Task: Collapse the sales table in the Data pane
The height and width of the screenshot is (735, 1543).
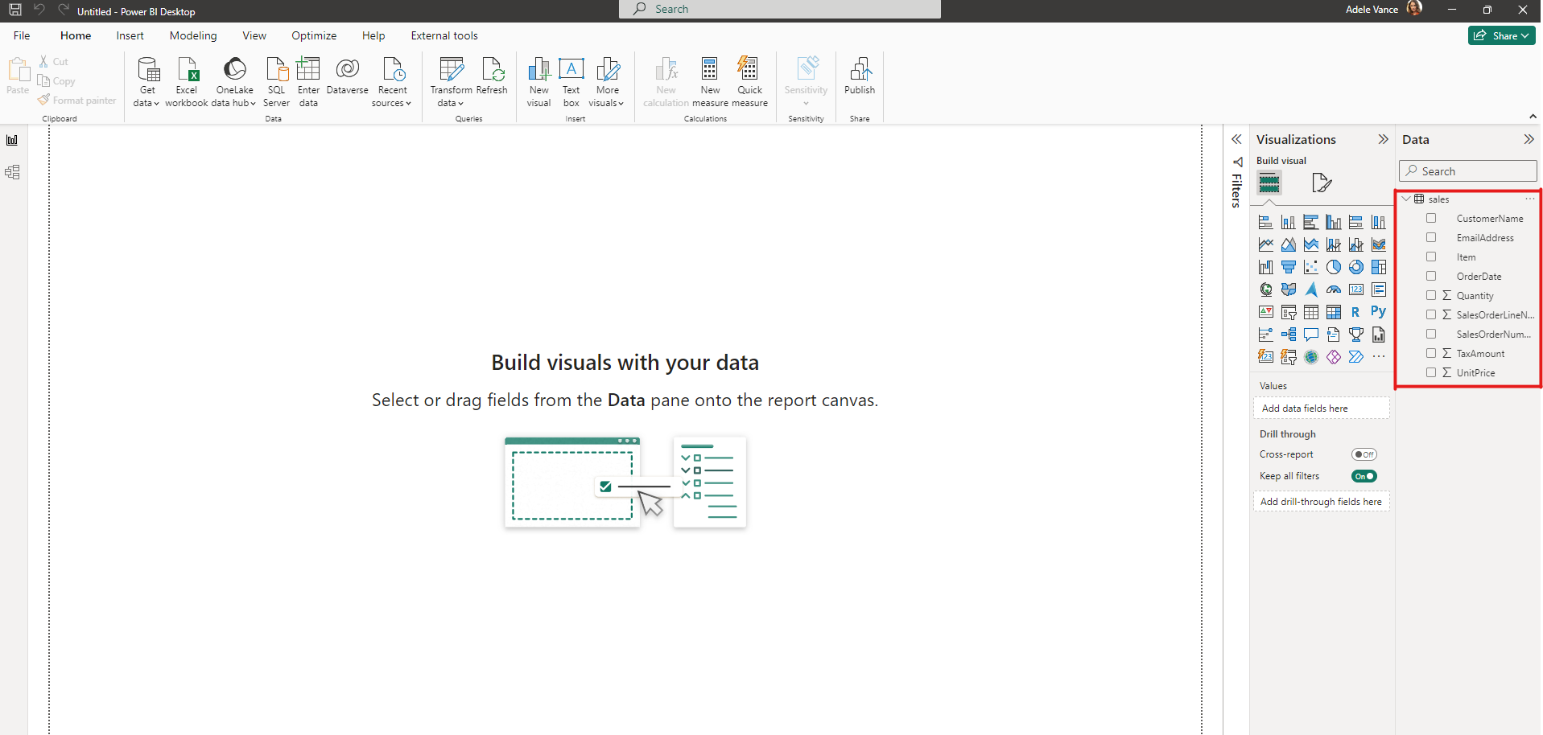Action: (1406, 199)
